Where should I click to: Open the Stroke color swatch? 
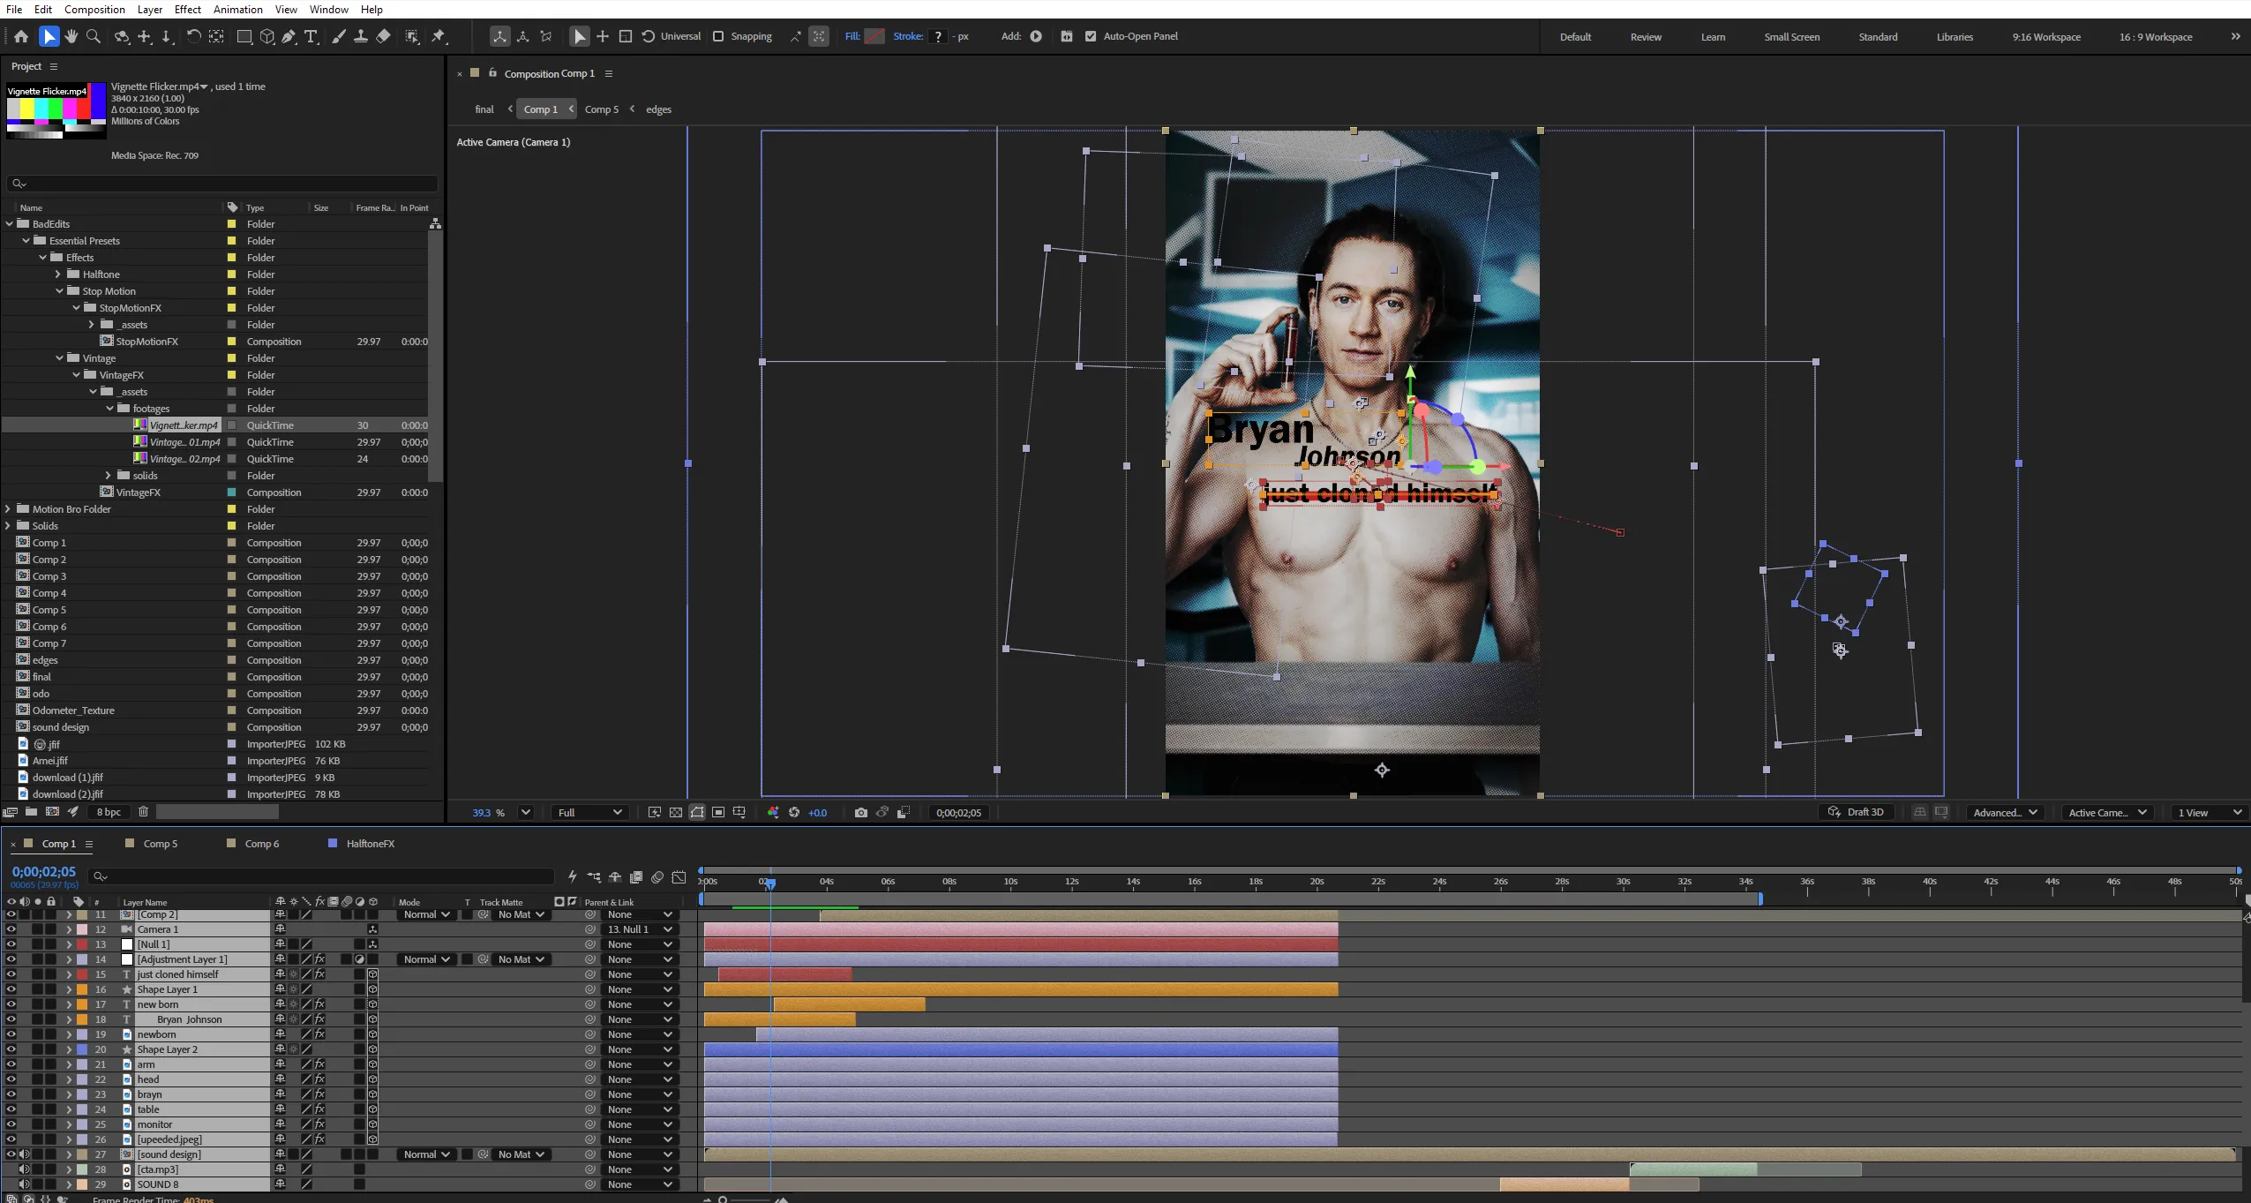pyautogui.click(x=938, y=36)
